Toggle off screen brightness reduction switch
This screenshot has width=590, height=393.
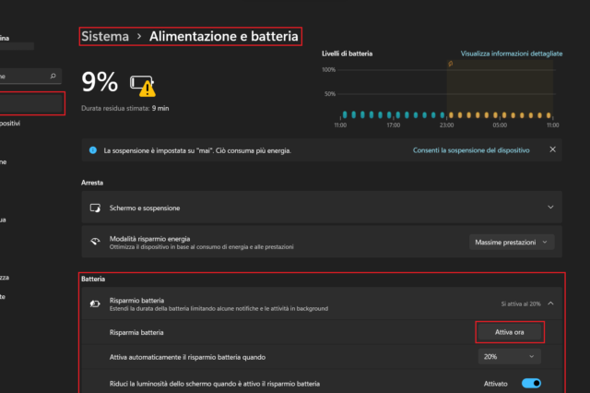(530, 383)
